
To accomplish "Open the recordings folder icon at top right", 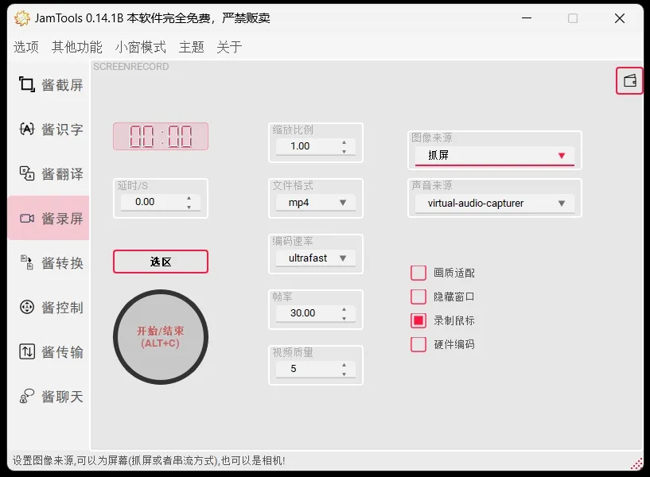I will pos(629,81).
